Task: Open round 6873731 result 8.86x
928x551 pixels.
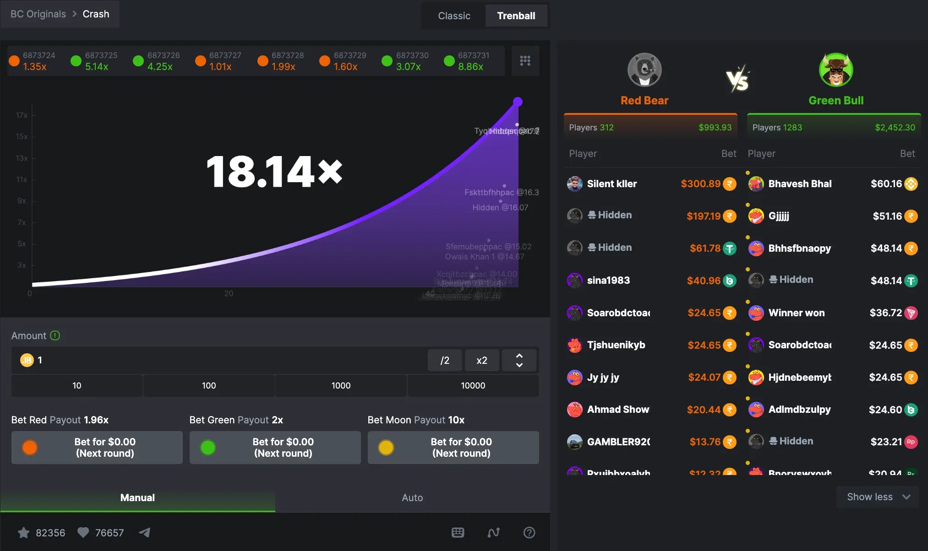Action: click(467, 61)
